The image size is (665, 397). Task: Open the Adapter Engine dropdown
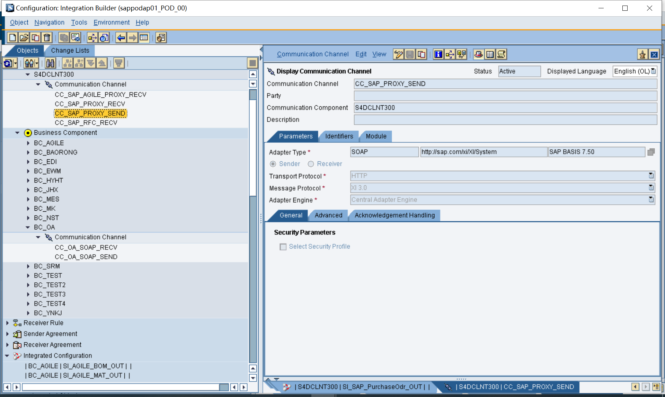651,200
